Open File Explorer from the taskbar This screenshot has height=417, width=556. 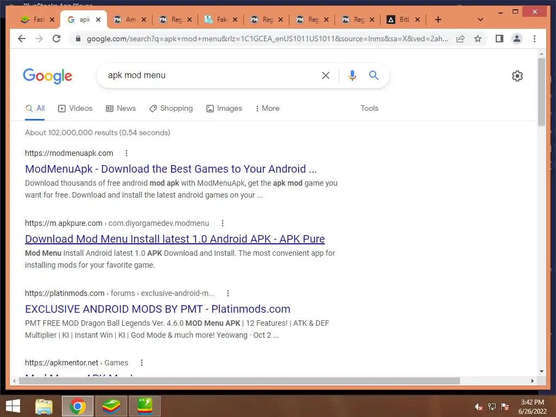click(x=43, y=406)
